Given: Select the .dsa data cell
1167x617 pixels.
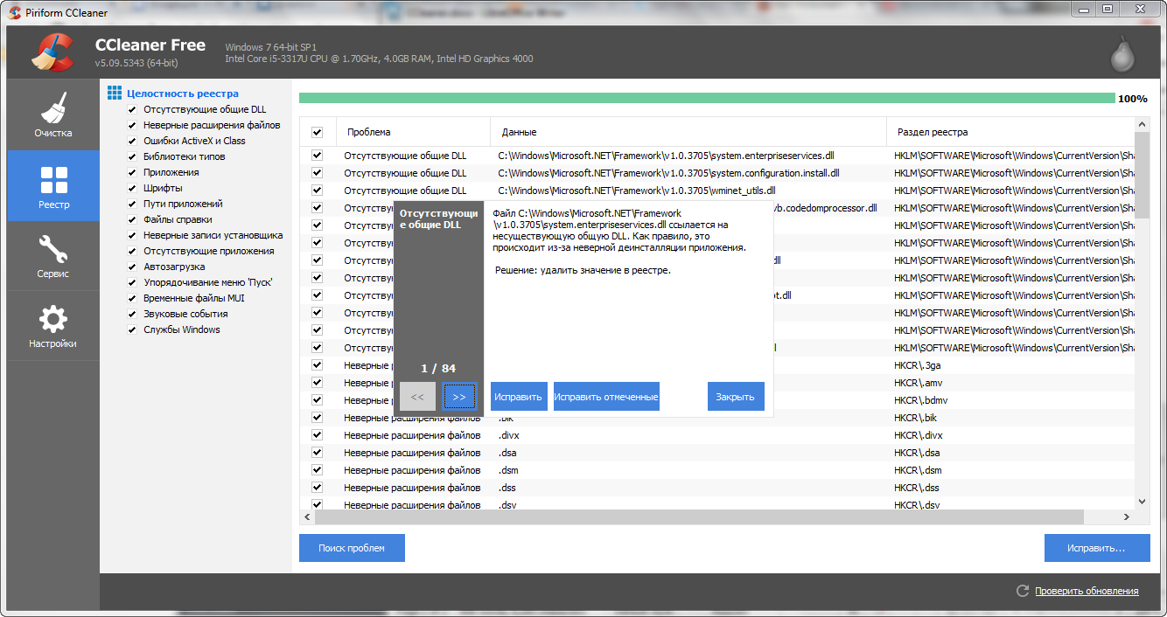Looking at the screenshot, I should [508, 453].
